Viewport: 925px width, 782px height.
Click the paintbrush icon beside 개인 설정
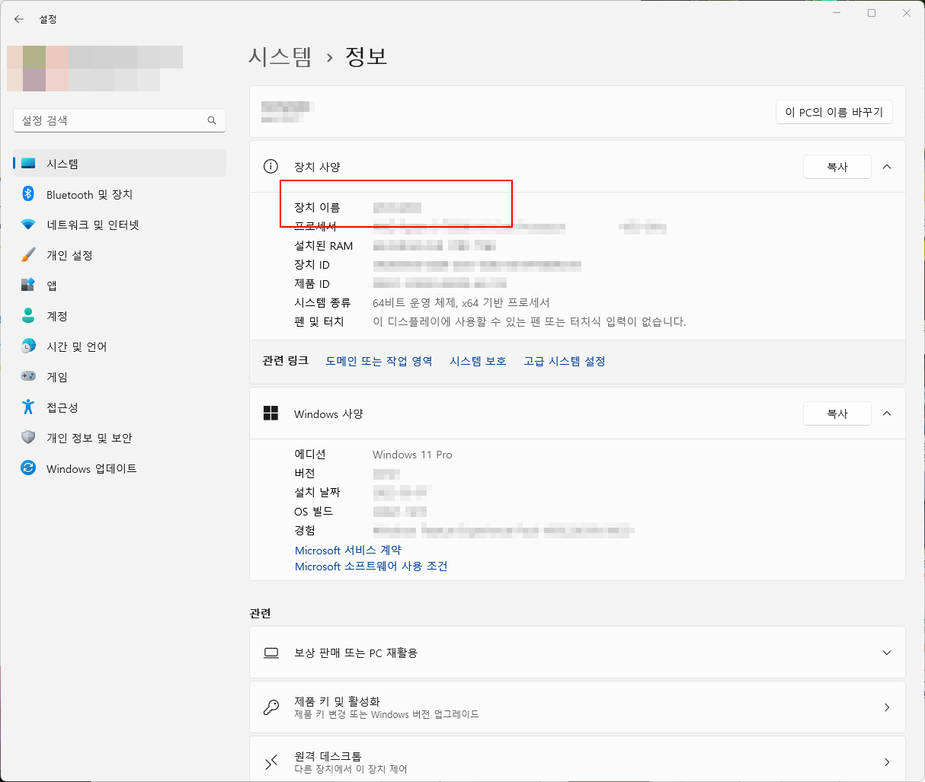tap(28, 255)
